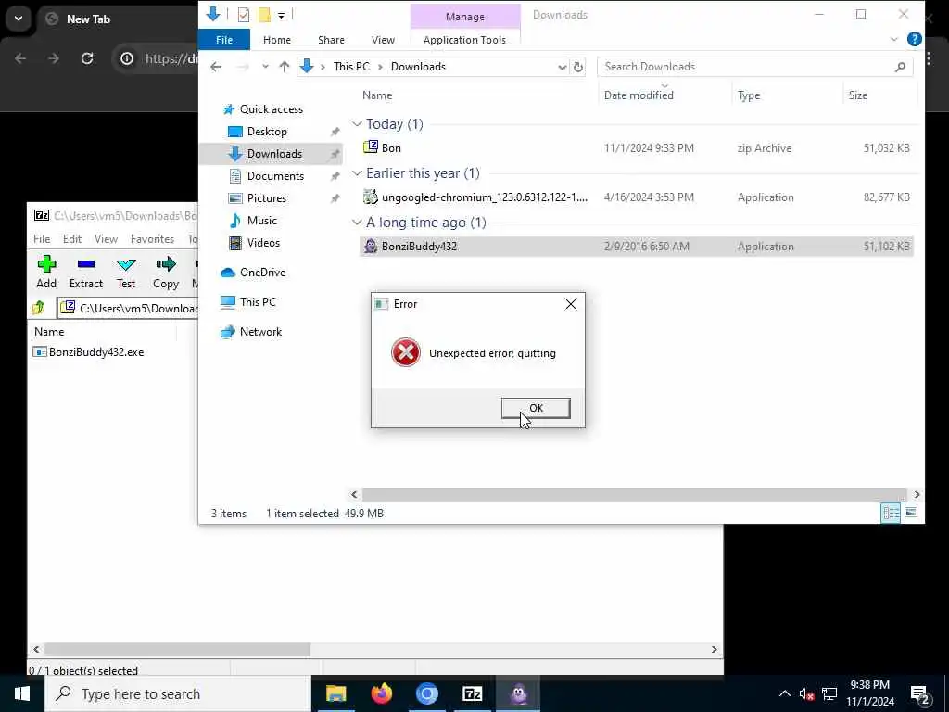This screenshot has width=949, height=712.
Task: Select OneDrive in navigation pane
Action: [262, 273]
